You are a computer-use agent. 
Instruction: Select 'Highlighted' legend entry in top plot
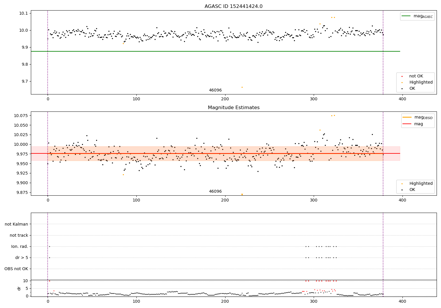(417, 82)
